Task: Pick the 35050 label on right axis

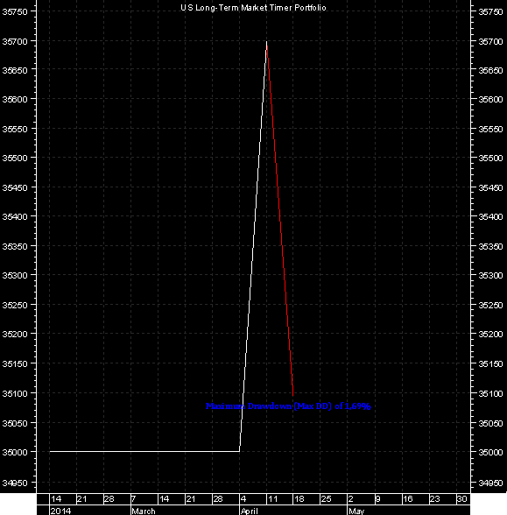Action: pos(490,423)
